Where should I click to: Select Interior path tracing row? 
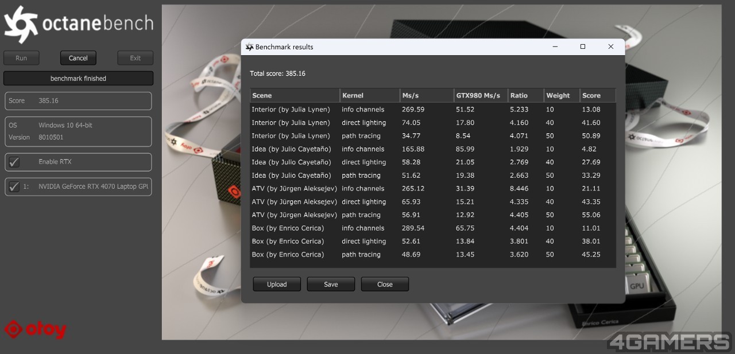click(x=433, y=135)
